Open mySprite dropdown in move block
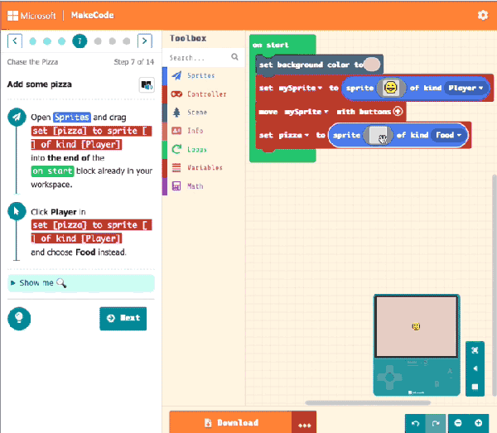Viewport: 497px width, 433px height. [x=306, y=112]
